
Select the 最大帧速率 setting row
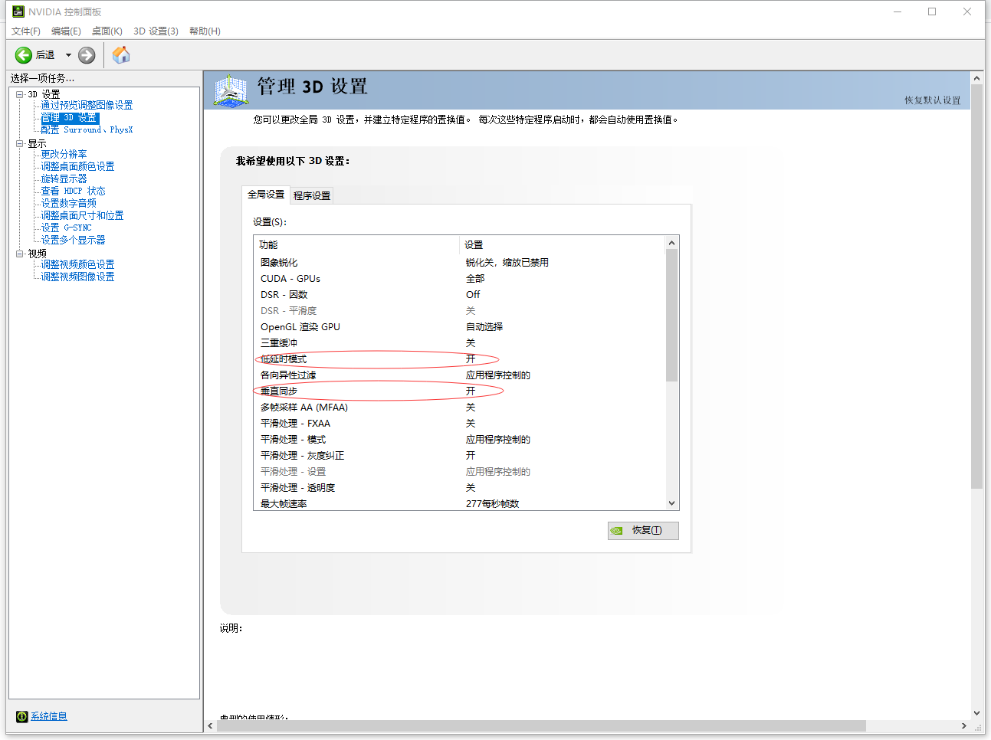tap(459, 503)
